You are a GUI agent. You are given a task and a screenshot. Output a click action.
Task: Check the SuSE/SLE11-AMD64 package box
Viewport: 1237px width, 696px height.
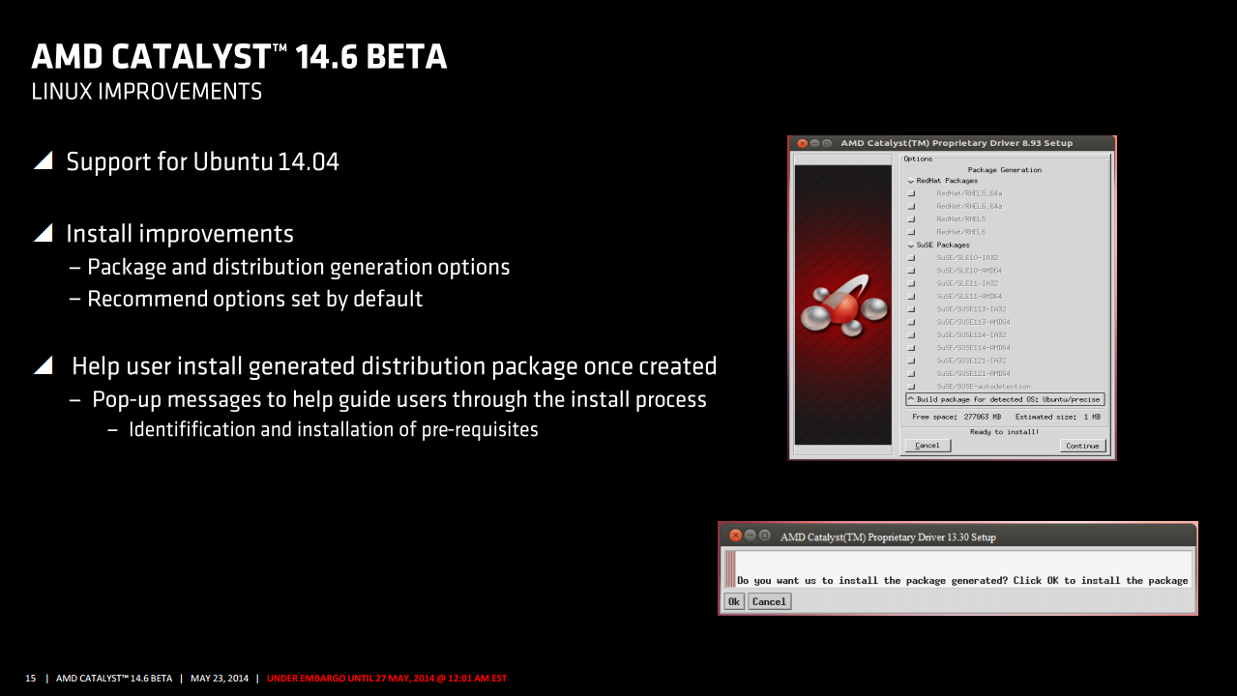911,297
